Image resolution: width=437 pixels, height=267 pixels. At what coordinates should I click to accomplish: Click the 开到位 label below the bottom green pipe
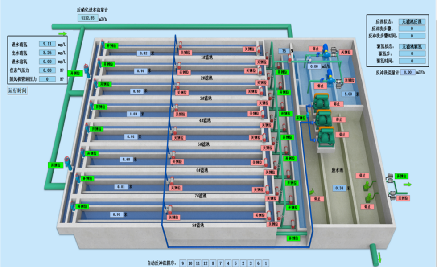pos(293,238)
